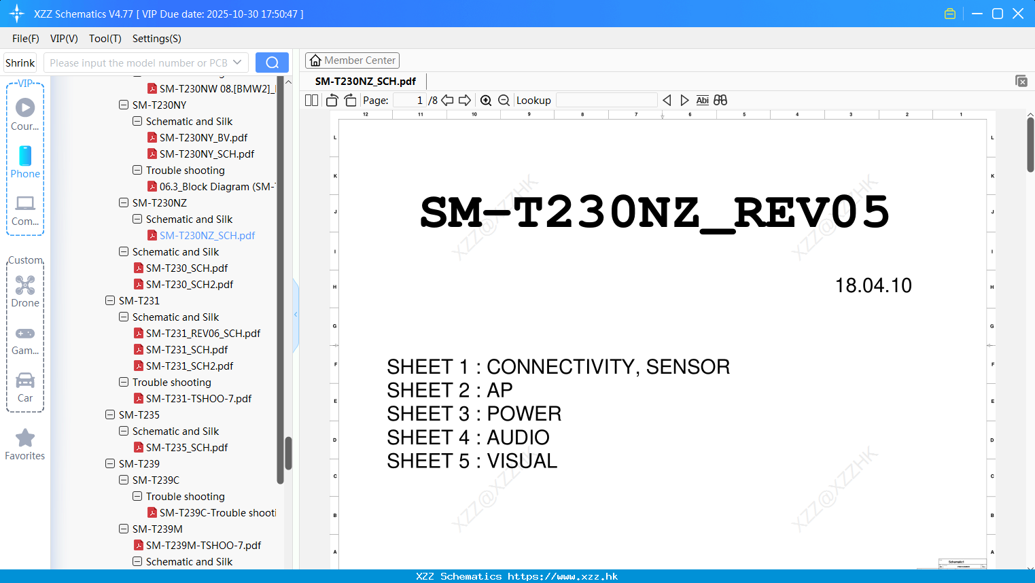
Task: Open the File(F) menu
Action: (26, 39)
